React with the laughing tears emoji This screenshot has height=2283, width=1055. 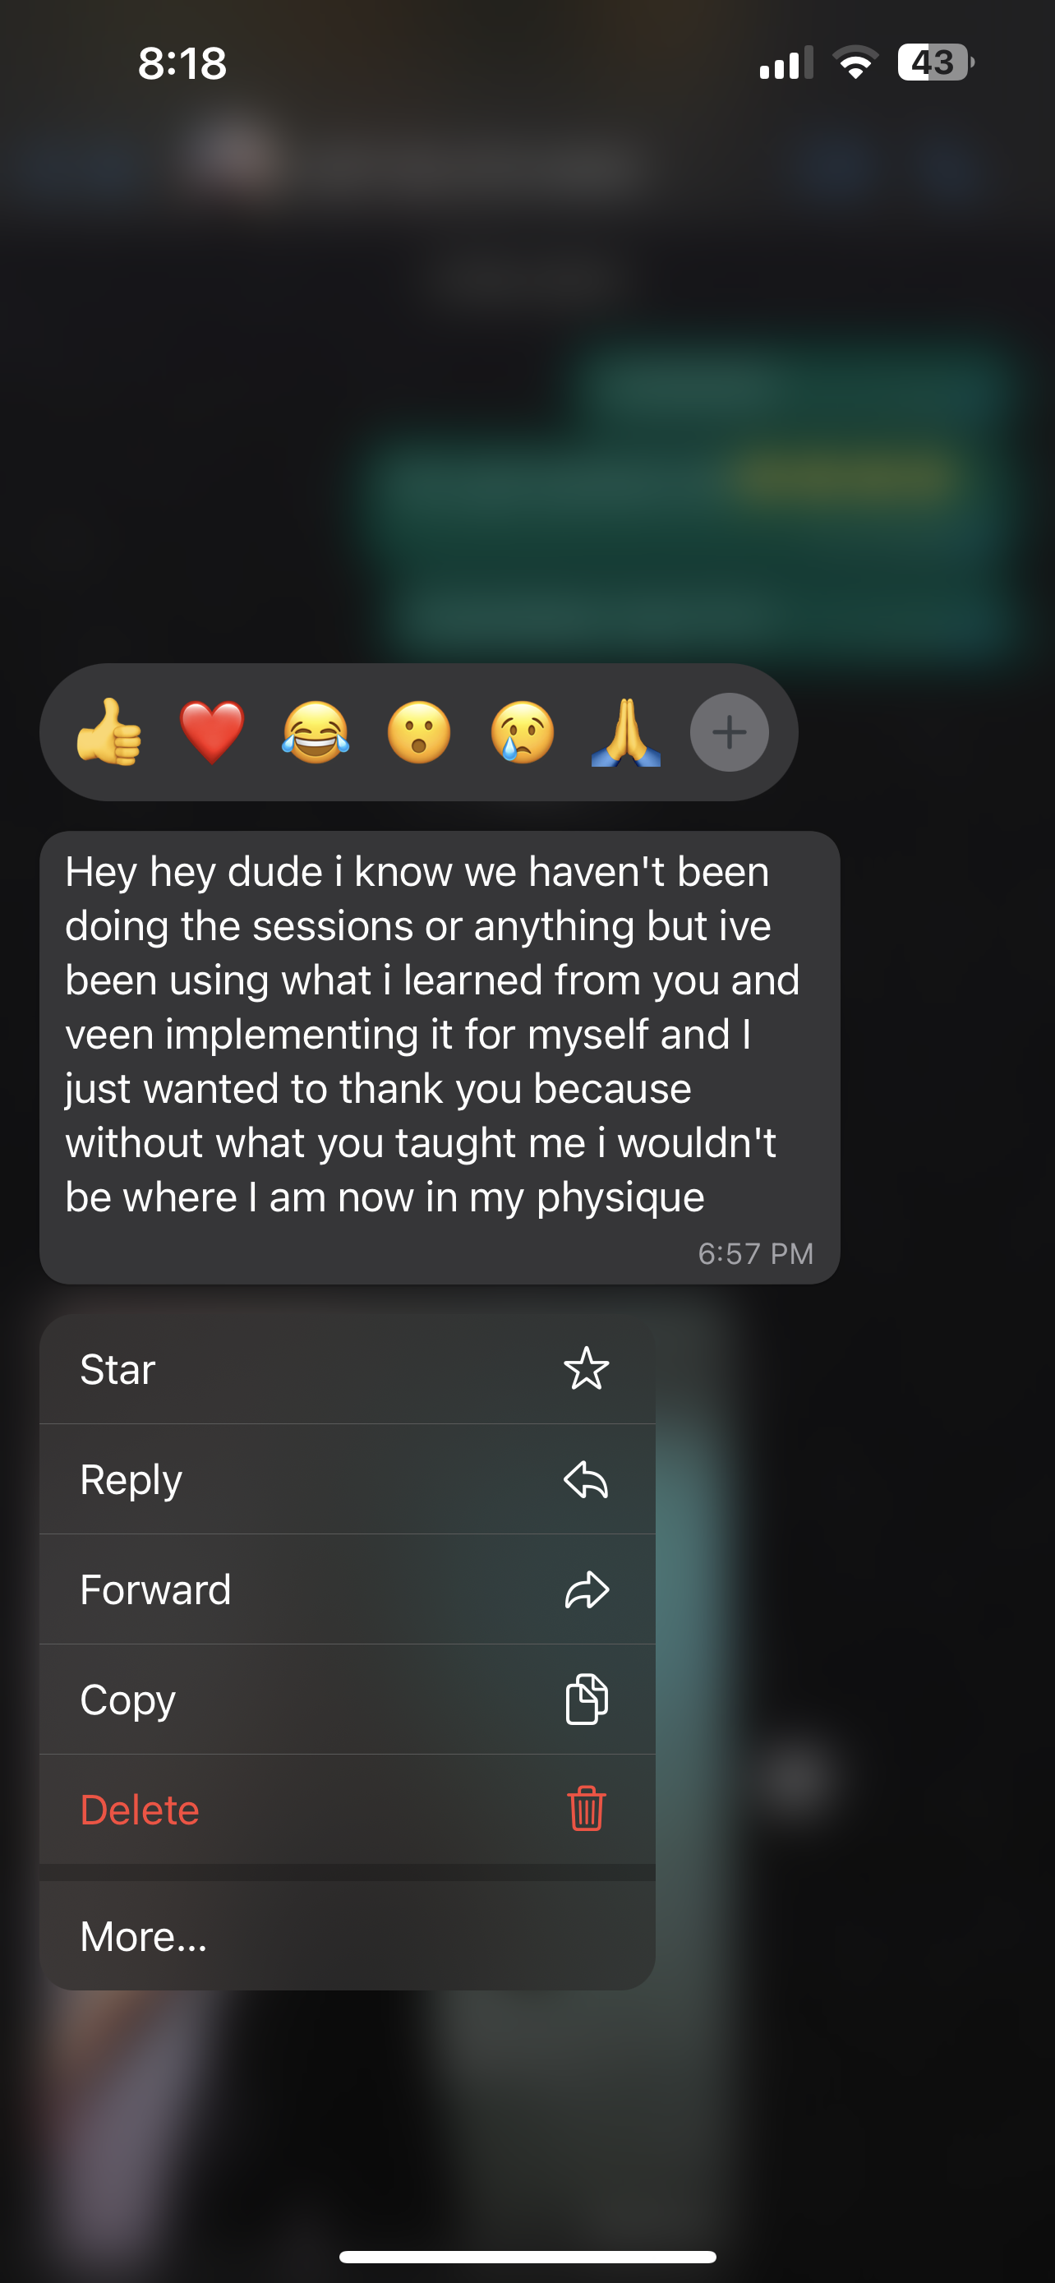tap(316, 732)
